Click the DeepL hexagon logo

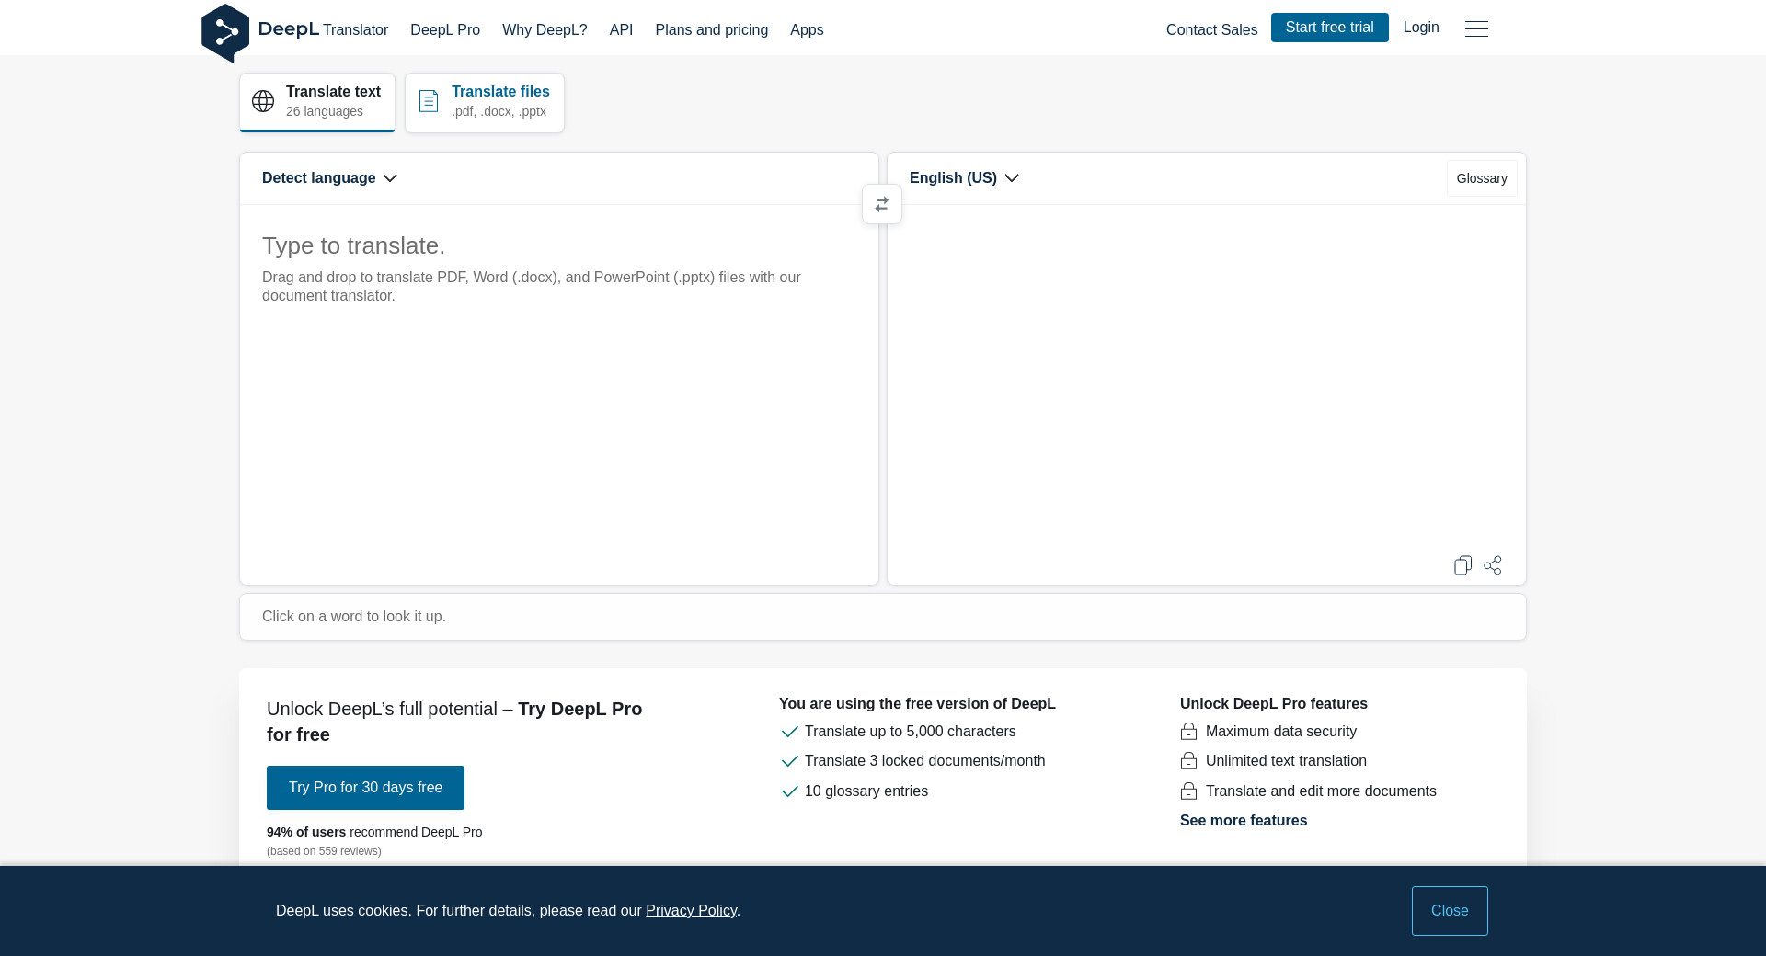coord(225,32)
